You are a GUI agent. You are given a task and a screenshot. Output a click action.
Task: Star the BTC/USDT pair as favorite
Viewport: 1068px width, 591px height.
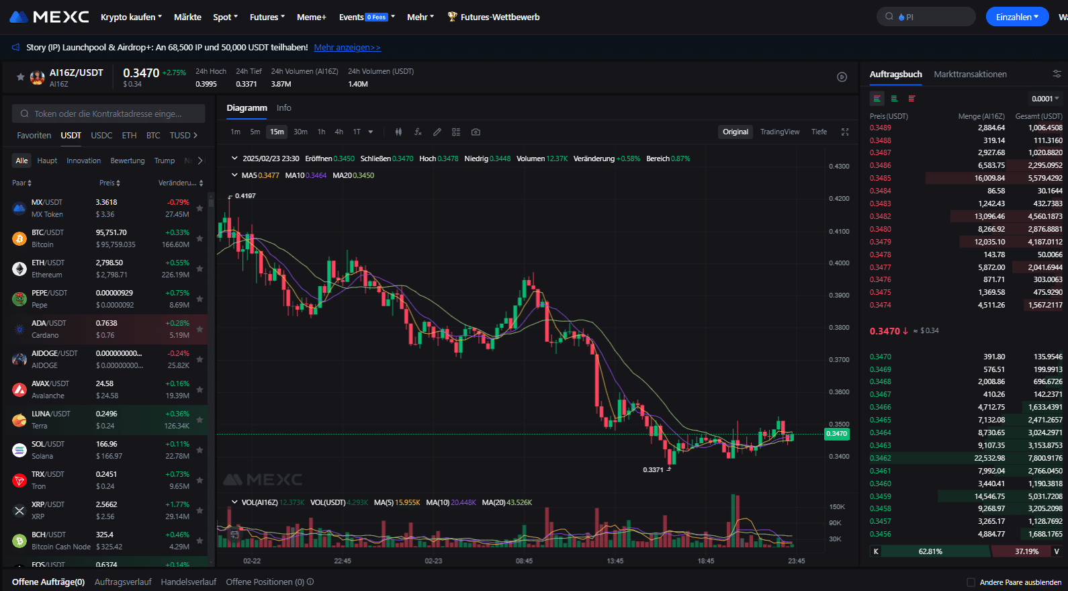point(199,238)
